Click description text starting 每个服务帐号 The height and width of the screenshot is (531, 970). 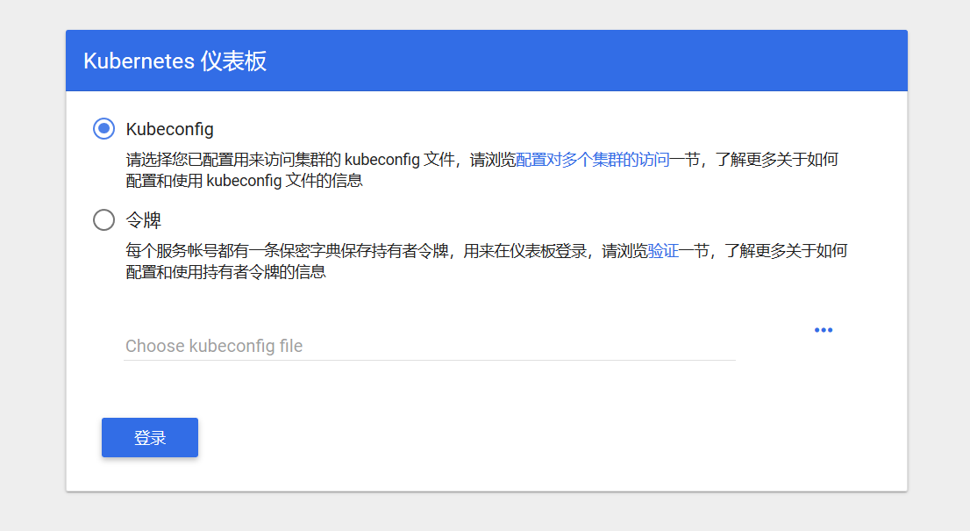486,262
